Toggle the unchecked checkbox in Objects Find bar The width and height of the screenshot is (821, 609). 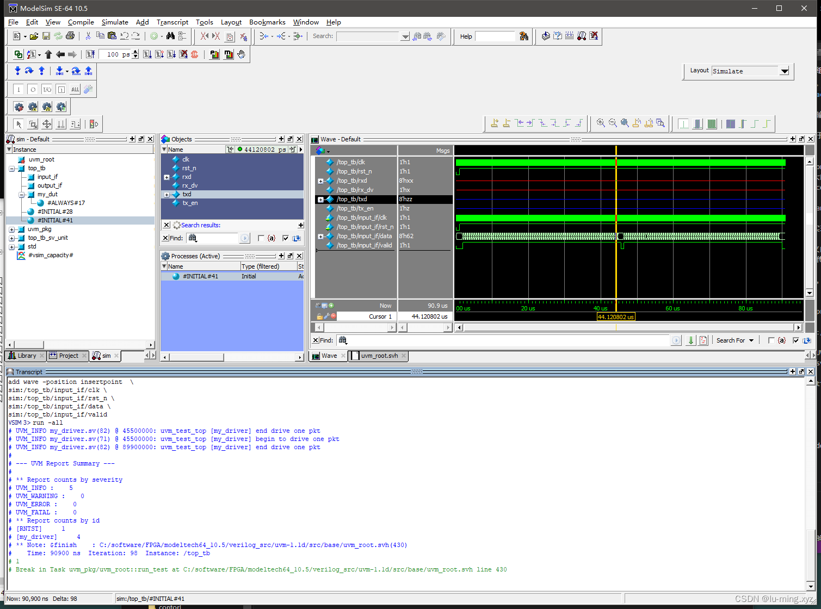261,238
